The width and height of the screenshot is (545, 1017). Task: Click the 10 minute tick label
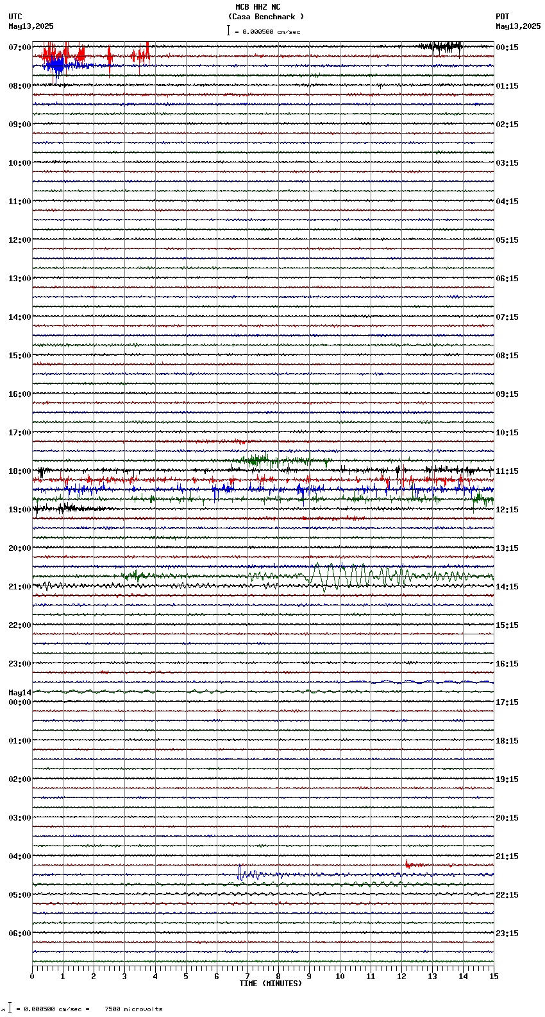(x=340, y=977)
